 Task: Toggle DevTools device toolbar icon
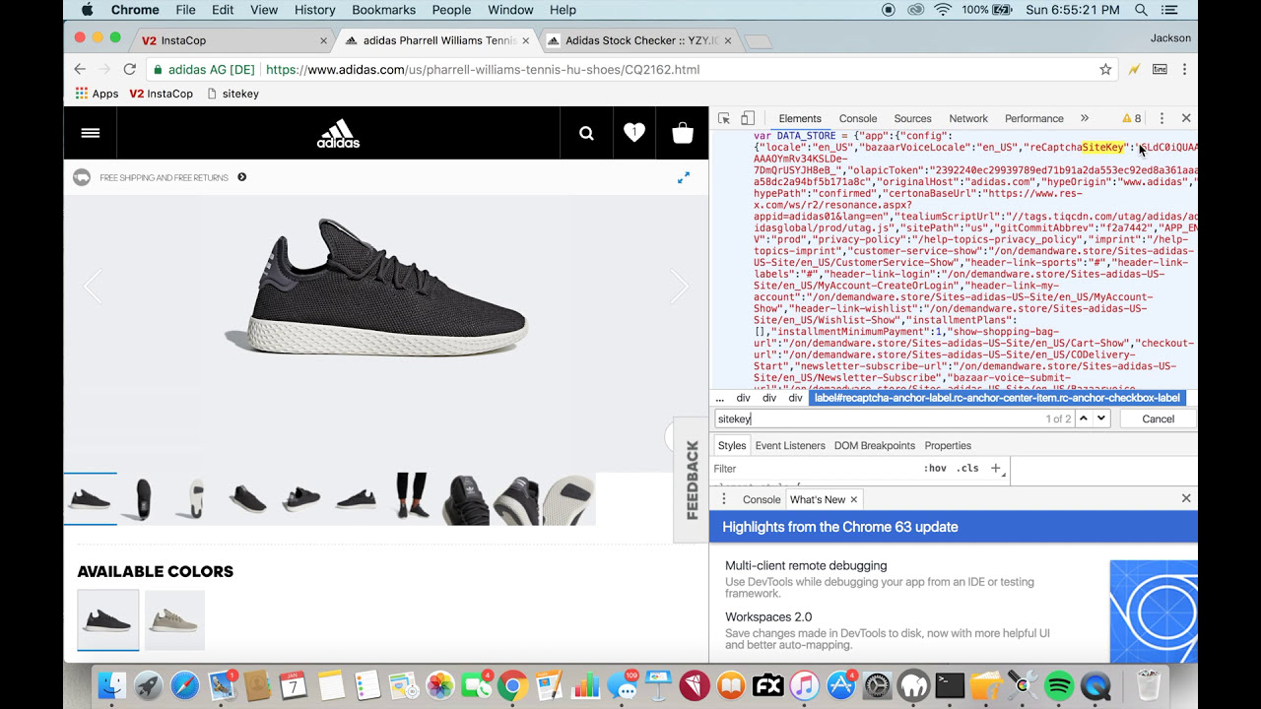pos(748,118)
